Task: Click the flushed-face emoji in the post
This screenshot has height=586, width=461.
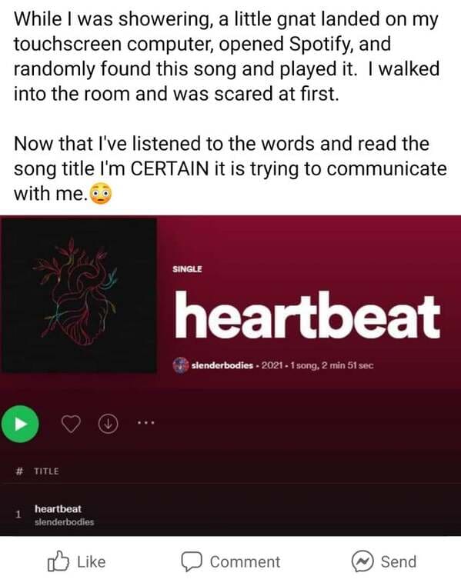Action: (x=101, y=193)
